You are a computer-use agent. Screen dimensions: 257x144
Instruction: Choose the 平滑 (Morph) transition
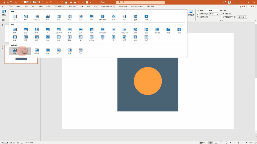pyautogui.click(x=26, y=17)
